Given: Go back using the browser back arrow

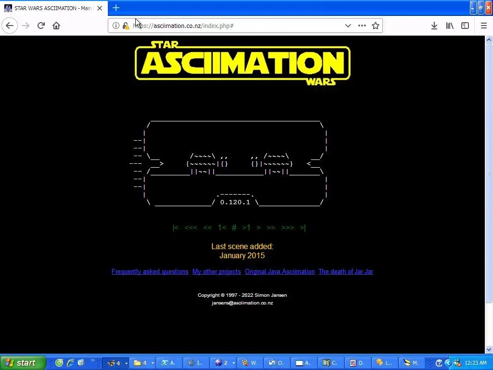Looking at the screenshot, I should 10,26.
